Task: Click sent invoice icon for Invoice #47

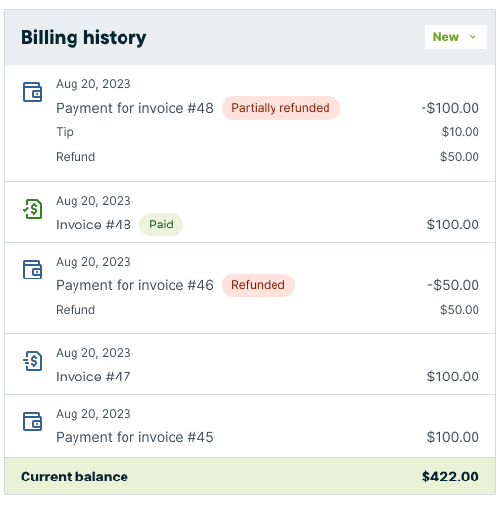Action: pyautogui.click(x=32, y=361)
